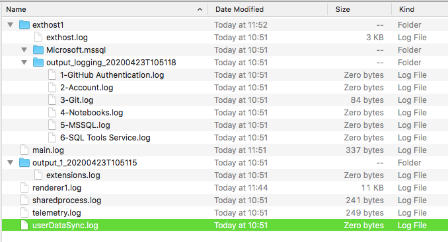The image size is (448, 242).
Task: Click the output_1_20200423T105115 folder icon
Action: 24,163
